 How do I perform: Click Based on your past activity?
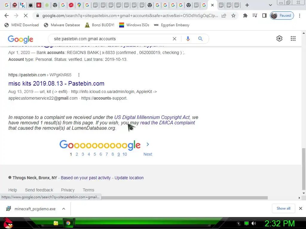point(86,178)
